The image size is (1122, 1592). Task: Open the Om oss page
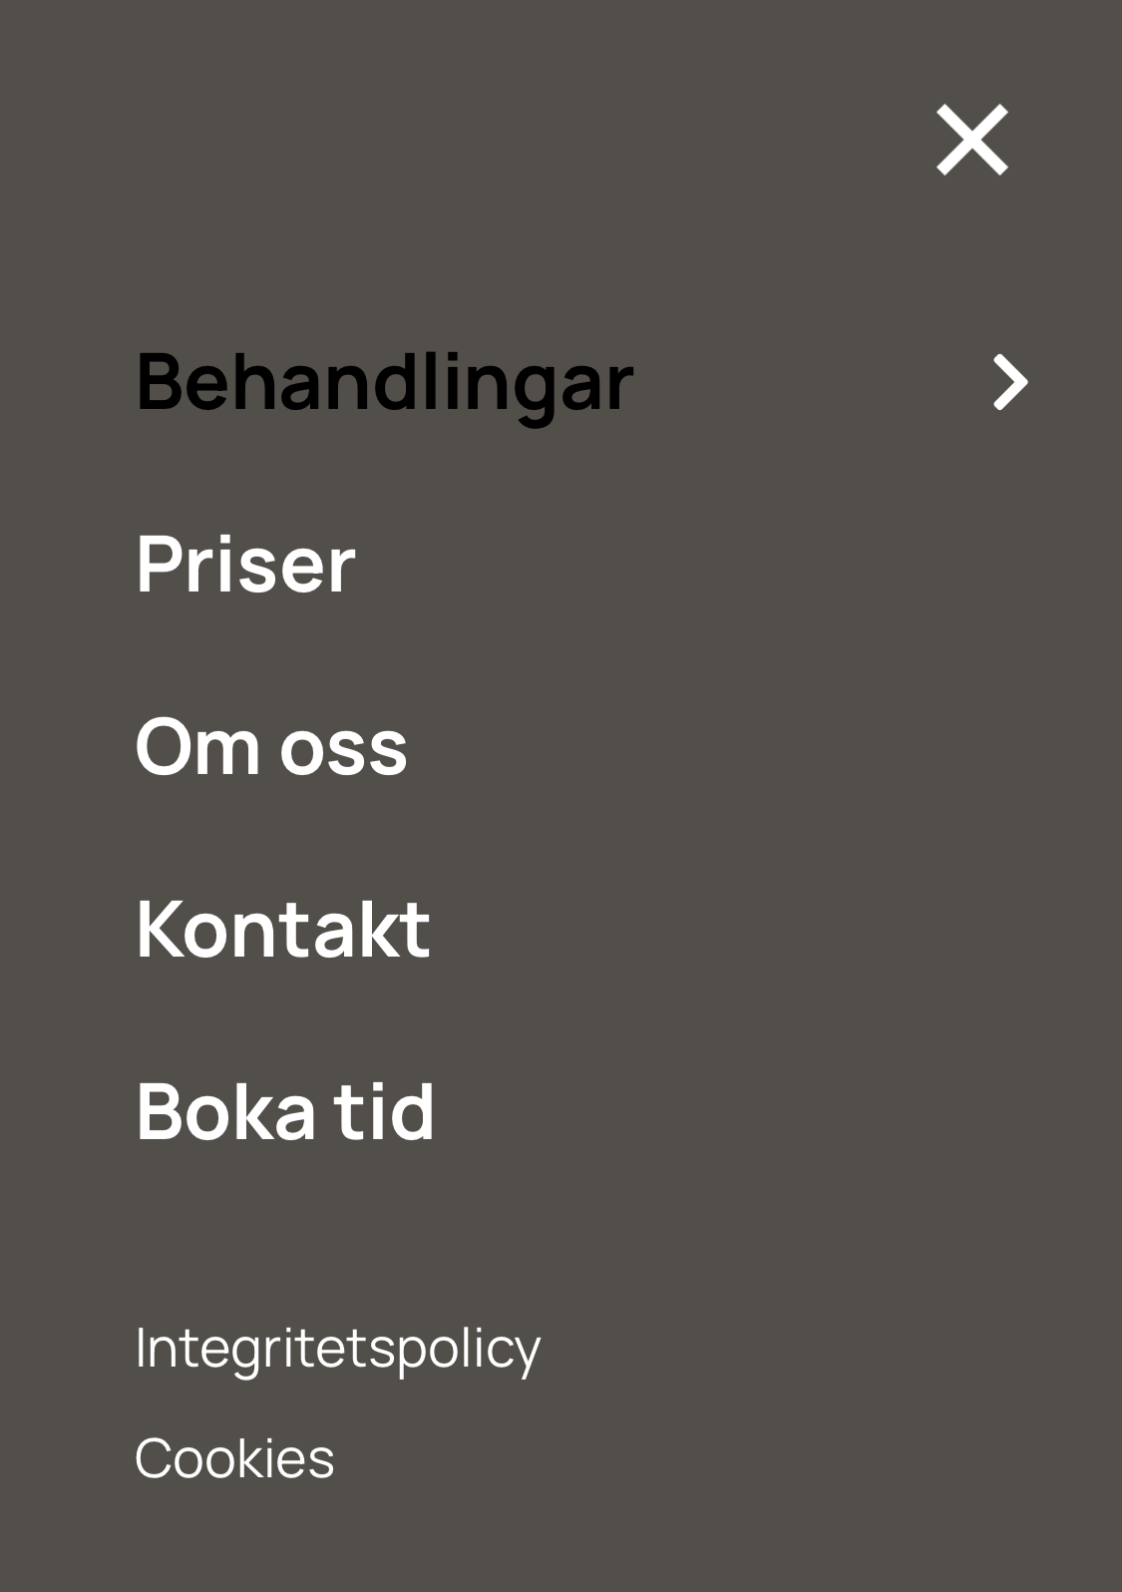click(271, 747)
